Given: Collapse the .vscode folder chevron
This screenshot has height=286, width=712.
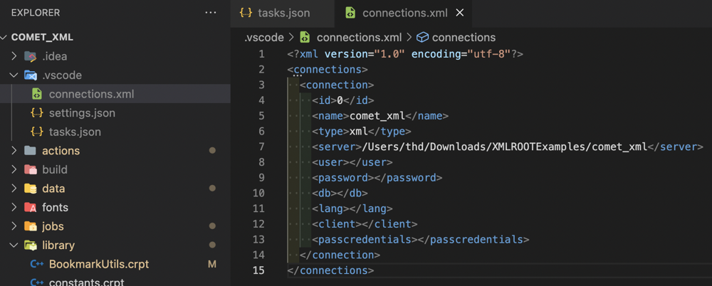Looking at the screenshot, I should [x=14, y=75].
